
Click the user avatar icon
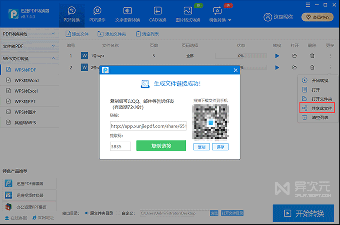(x=268, y=17)
